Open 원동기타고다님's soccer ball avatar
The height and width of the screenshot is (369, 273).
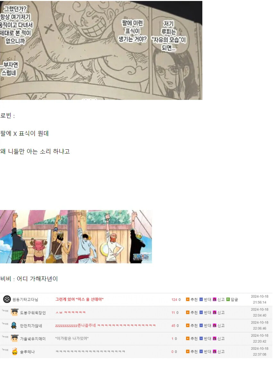click(x=7, y=299)
